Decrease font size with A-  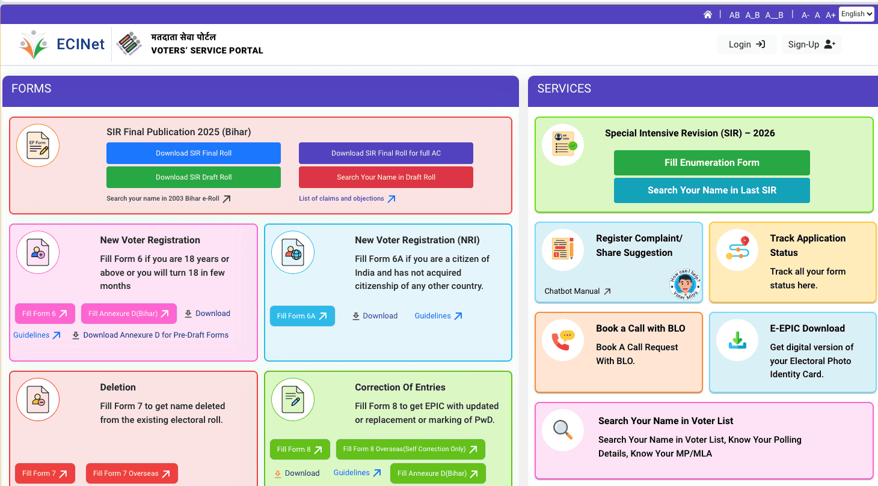point(806,15)
